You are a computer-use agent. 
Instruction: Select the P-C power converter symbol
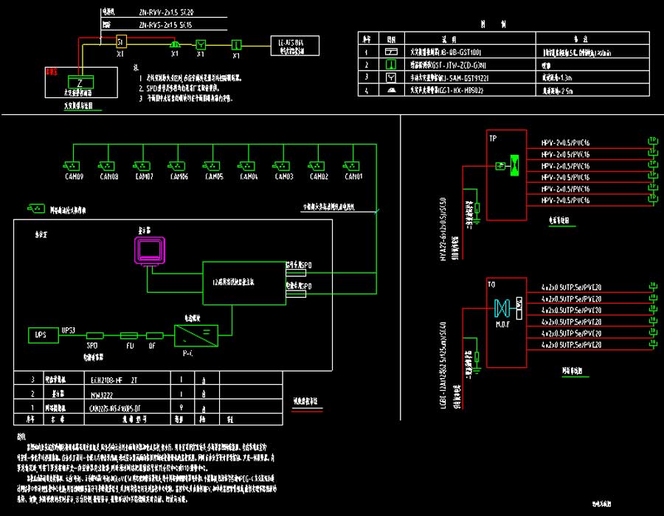tap(196, 335)
